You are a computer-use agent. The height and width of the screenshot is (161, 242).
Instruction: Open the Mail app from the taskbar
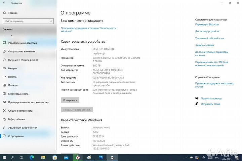click(66, 157)
